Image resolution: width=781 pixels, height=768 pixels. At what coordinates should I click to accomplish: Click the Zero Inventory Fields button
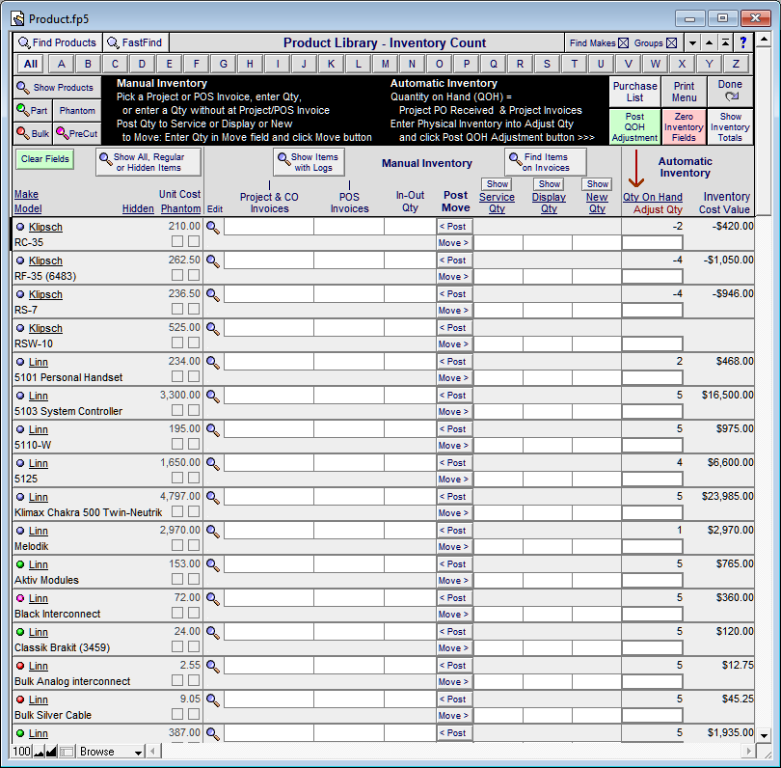pyautogui.click(x=684, y=127)
